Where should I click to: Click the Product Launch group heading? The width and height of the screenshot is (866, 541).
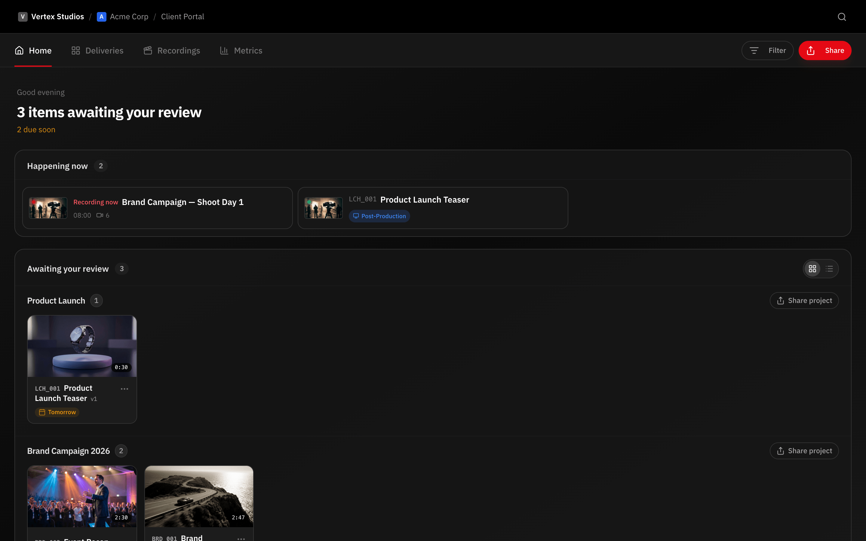(56, 301)
